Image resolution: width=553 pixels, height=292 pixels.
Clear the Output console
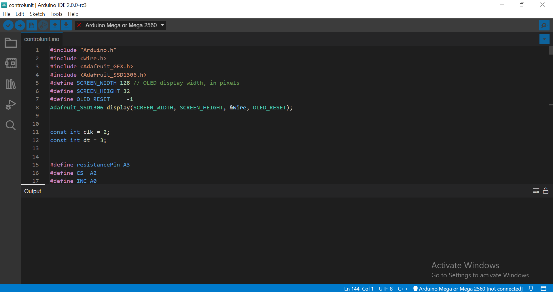click(x=536, y=191)
